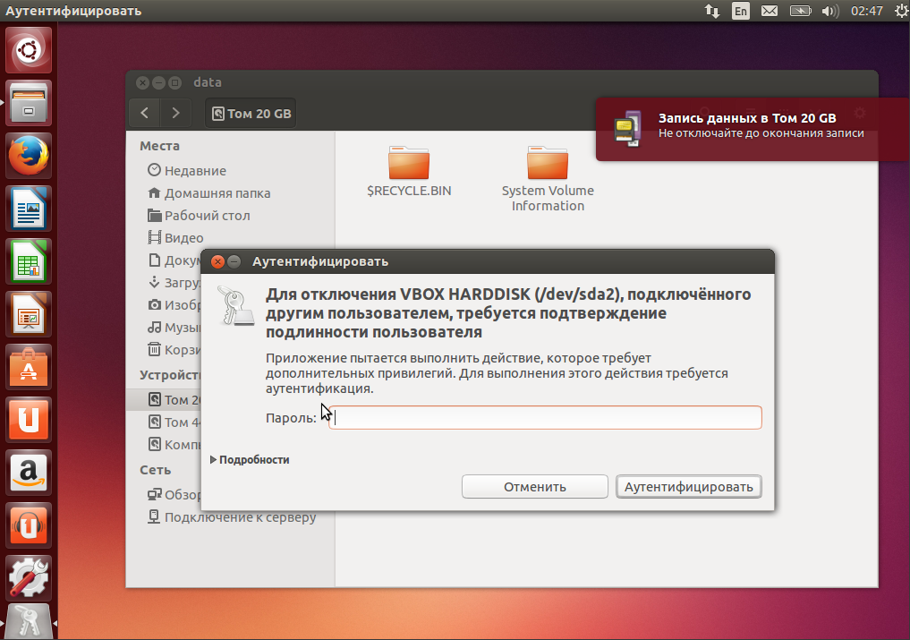Open the Amazon shortcut in the launcher
The height and width of the screenshot is (640, 910).
pos(28,473)
